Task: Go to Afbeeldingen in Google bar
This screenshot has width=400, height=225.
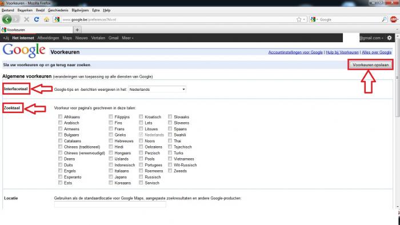Action: coord(48,38)
